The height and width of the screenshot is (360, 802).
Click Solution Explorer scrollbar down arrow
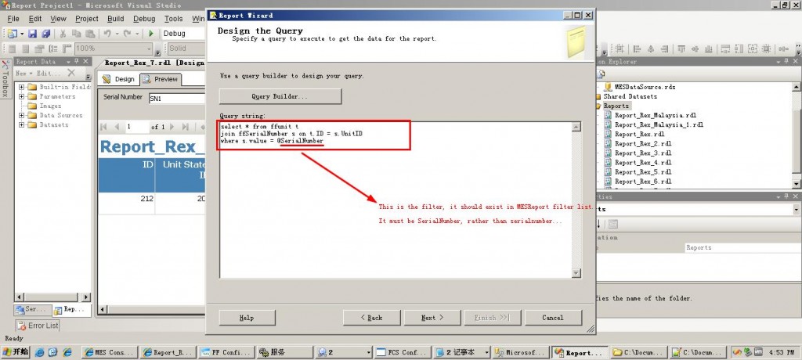[797, 183]
